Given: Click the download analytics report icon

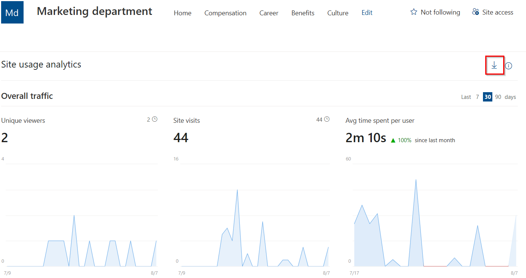Looking at the screenshot, I should pyautogui.click(x=495, y=65).
